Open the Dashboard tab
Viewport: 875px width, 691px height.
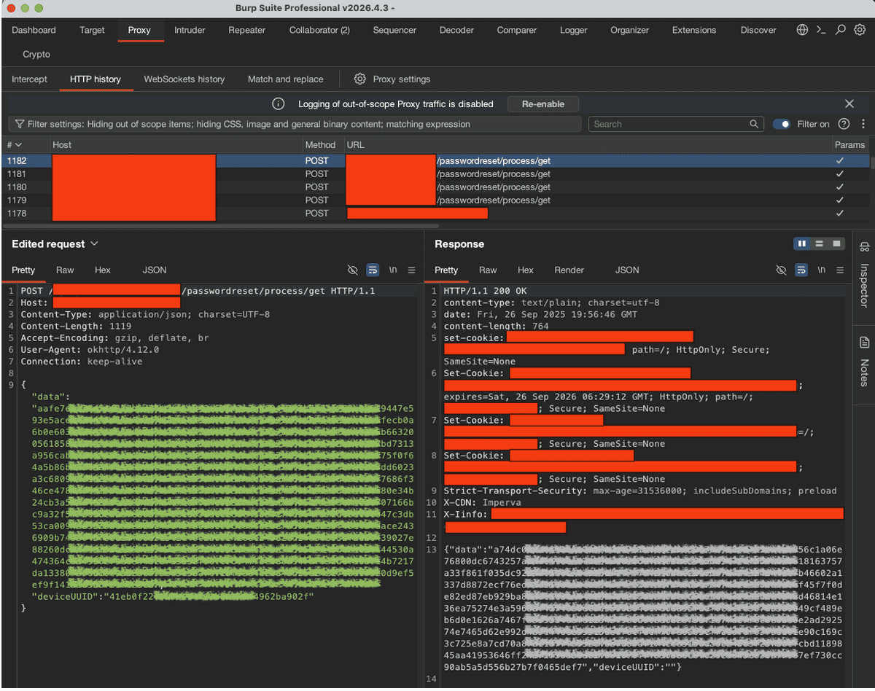click(x=34, y=30)
